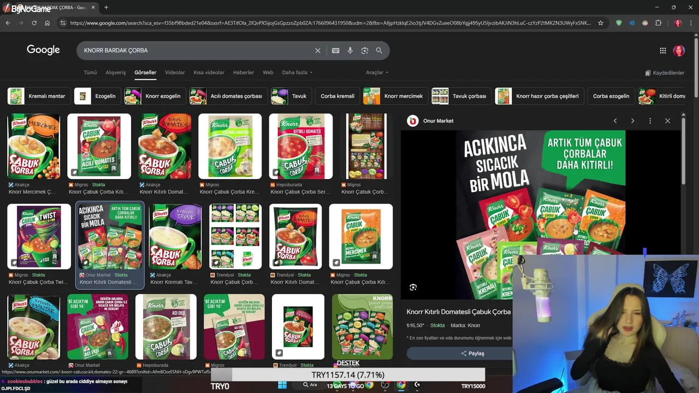The image size is (699, 393).
Task: Open the Google account avatar on the page
Action: click(x=679, y=50)
